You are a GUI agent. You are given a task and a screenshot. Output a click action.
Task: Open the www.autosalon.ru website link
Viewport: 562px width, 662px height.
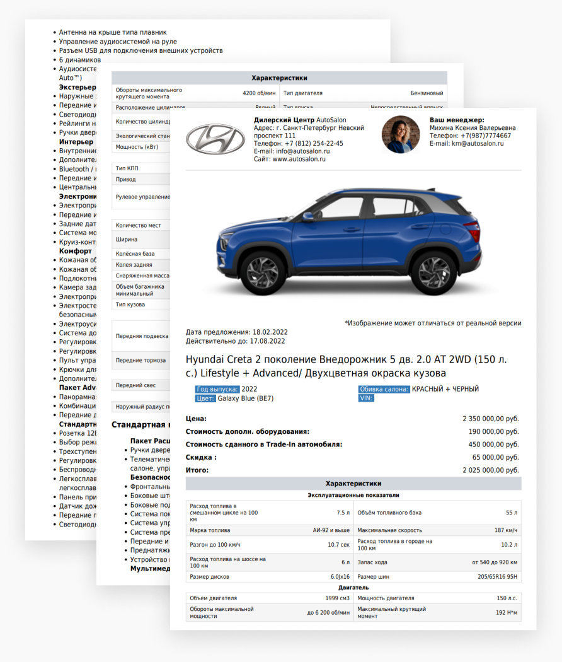[299, 160]
